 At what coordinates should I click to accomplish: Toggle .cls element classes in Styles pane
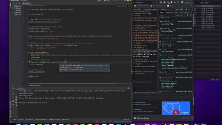181,15
